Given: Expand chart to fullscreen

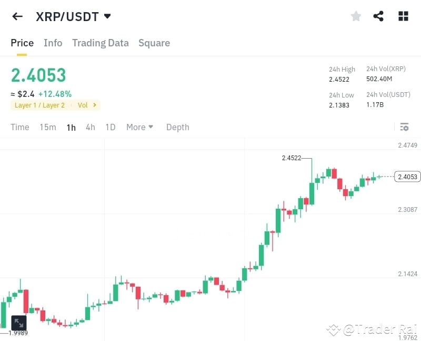Looking at the screenshot, I should tap(19, 323).
